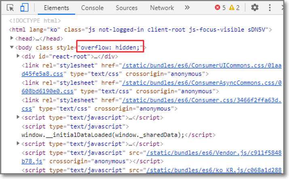Collapse the body element node
Viewport: 289px width, 179px height.
(12, 47)
